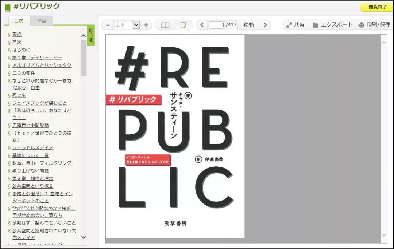This screenshot has width=394, height=249.
Task: Open 取り上げない問題 link
Action: 30,170
